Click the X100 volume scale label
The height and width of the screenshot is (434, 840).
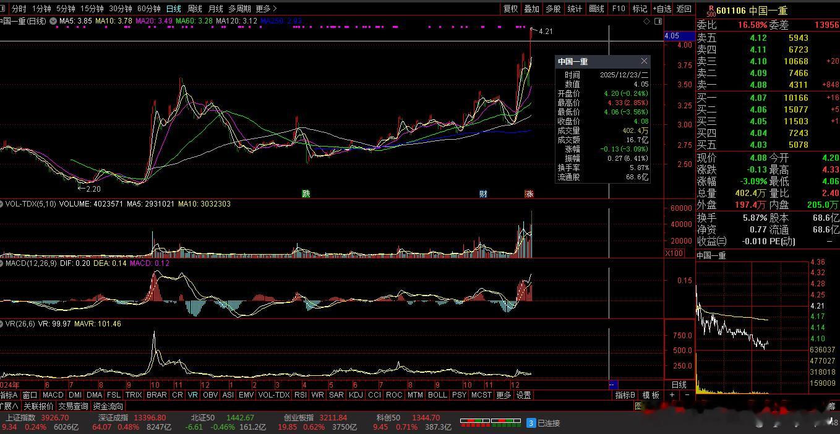pos(673,253)
